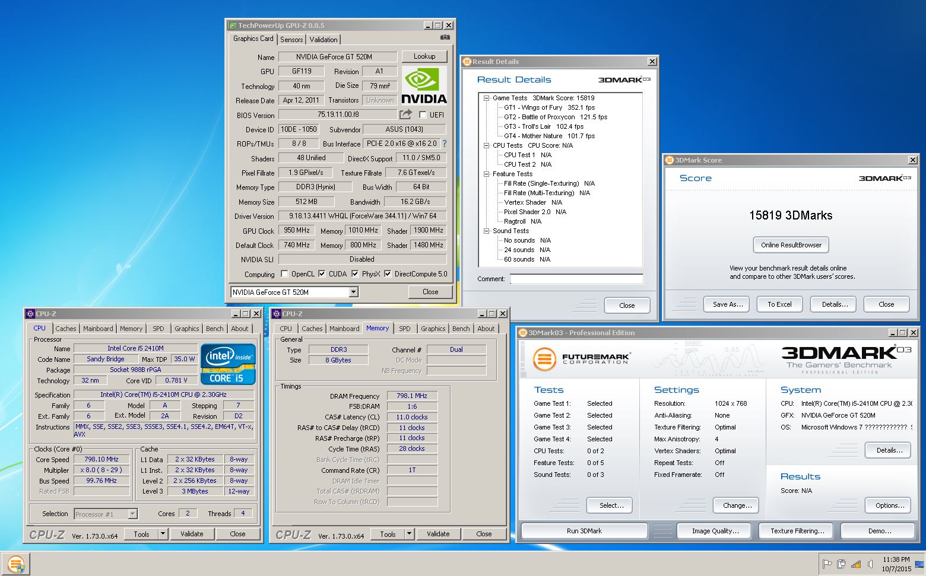This screenshot has height=576, width=926.
Task: Open Graphics tab in CPU-Z Memory window
Action: click(x=433, y=329)
